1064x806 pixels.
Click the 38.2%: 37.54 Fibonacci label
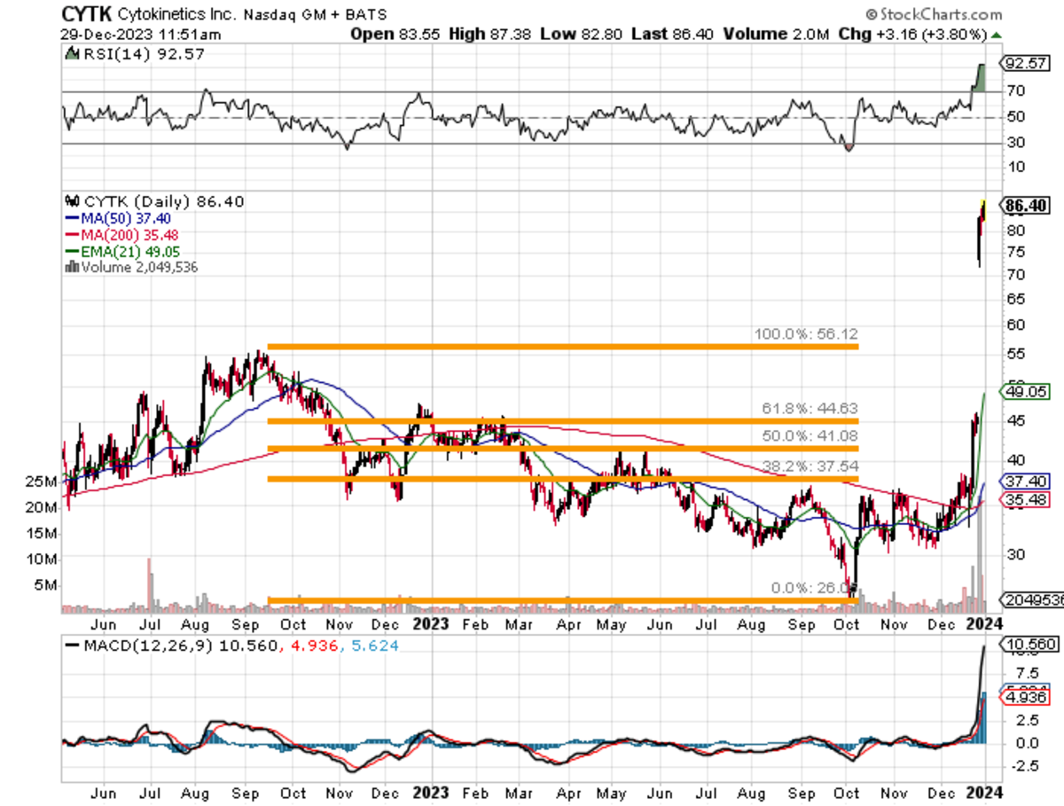(809, 466)
